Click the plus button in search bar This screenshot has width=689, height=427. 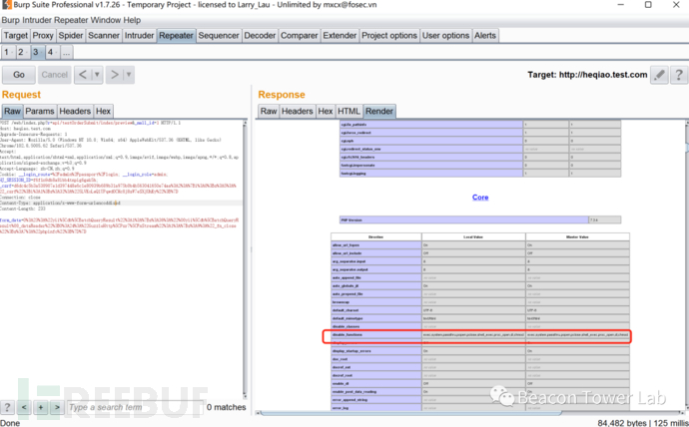40,407
